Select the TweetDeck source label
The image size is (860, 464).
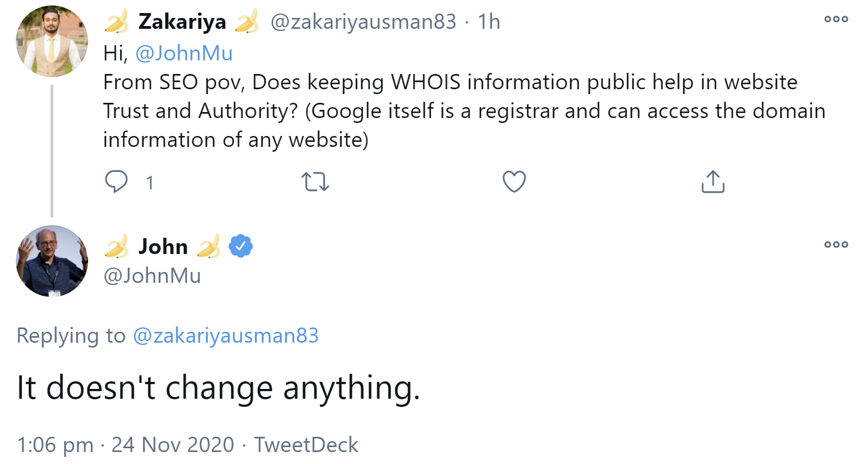click(x=306, y=444)
